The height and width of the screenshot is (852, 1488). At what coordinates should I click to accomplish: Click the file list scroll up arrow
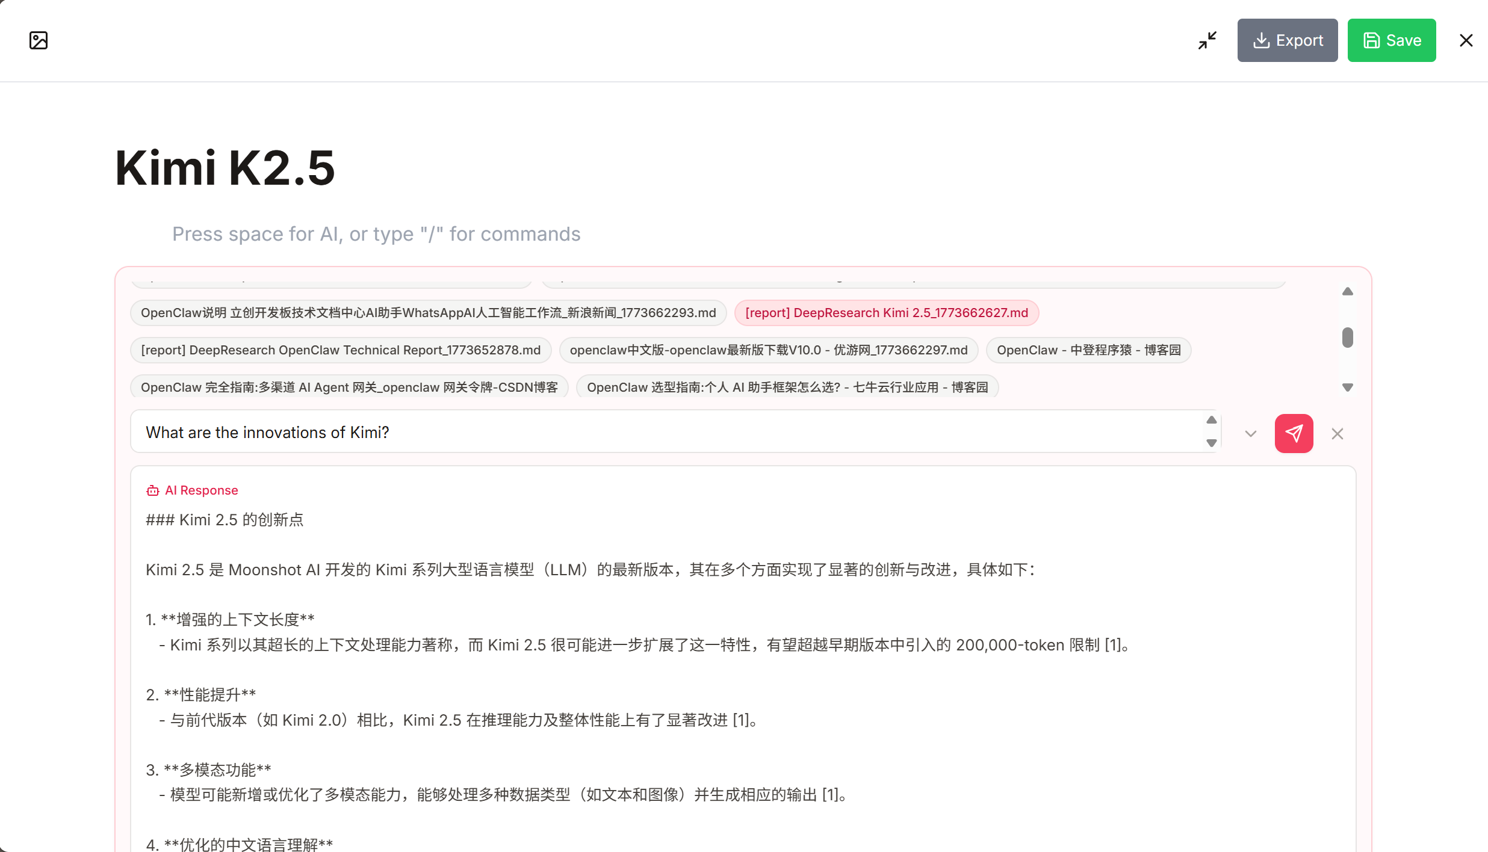click(1348, 291)
